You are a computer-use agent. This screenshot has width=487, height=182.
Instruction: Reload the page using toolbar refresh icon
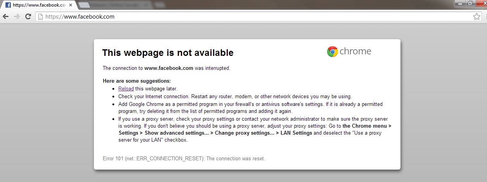(28, 17)
